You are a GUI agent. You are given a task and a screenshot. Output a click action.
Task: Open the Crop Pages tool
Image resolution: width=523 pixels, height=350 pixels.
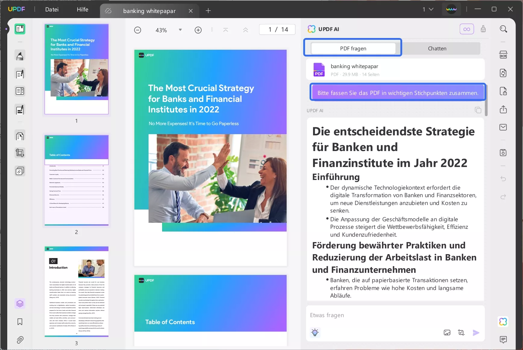(20, 153)
